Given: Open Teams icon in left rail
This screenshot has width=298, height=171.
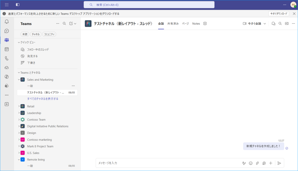Looking at the screenshot, I should 7,40.
